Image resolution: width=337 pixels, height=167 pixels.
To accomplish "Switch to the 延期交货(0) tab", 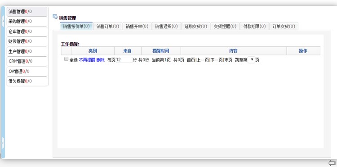I will tap(196, 26).
